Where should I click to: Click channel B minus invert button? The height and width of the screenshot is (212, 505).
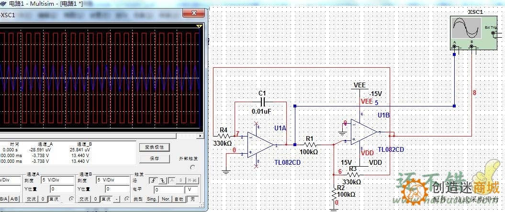(x=117, y=199)
